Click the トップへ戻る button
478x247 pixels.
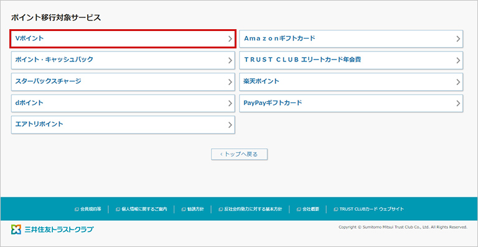pos(239,155)
